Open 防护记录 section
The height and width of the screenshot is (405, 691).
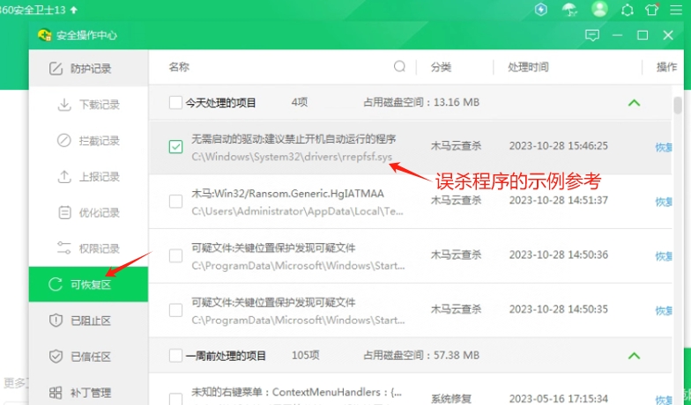coord(88,69)
